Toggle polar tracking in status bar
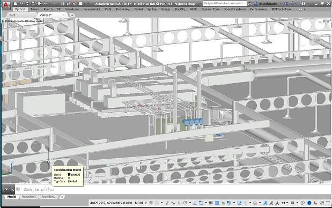 [x=185, y=203]
